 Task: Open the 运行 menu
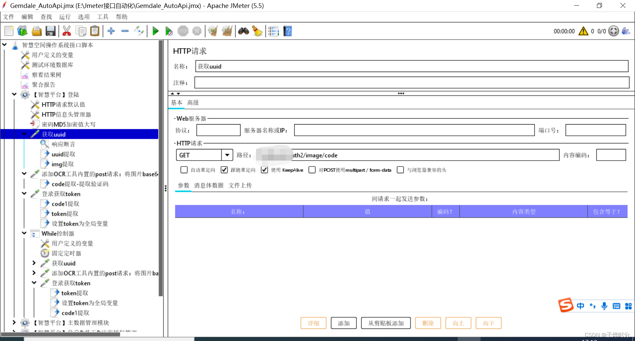pos(65,17)
